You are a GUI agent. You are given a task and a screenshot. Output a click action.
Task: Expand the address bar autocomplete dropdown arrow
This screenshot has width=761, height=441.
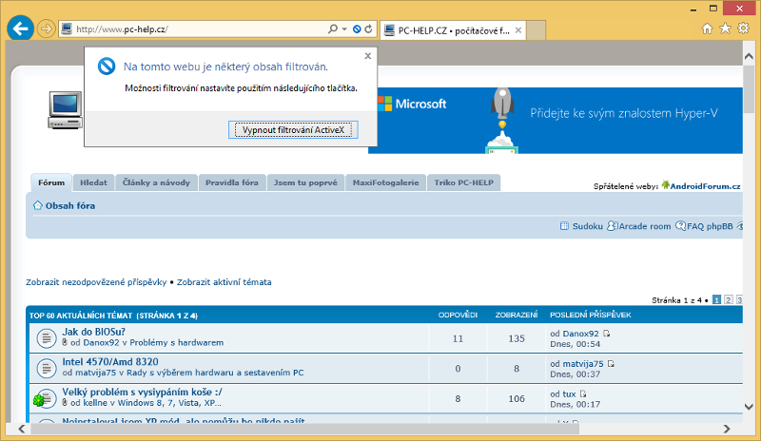click(344, 29)
